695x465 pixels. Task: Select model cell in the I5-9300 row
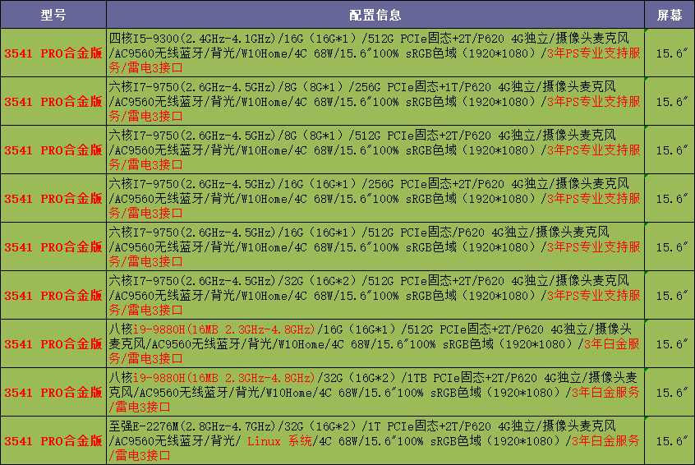(53, 53)
